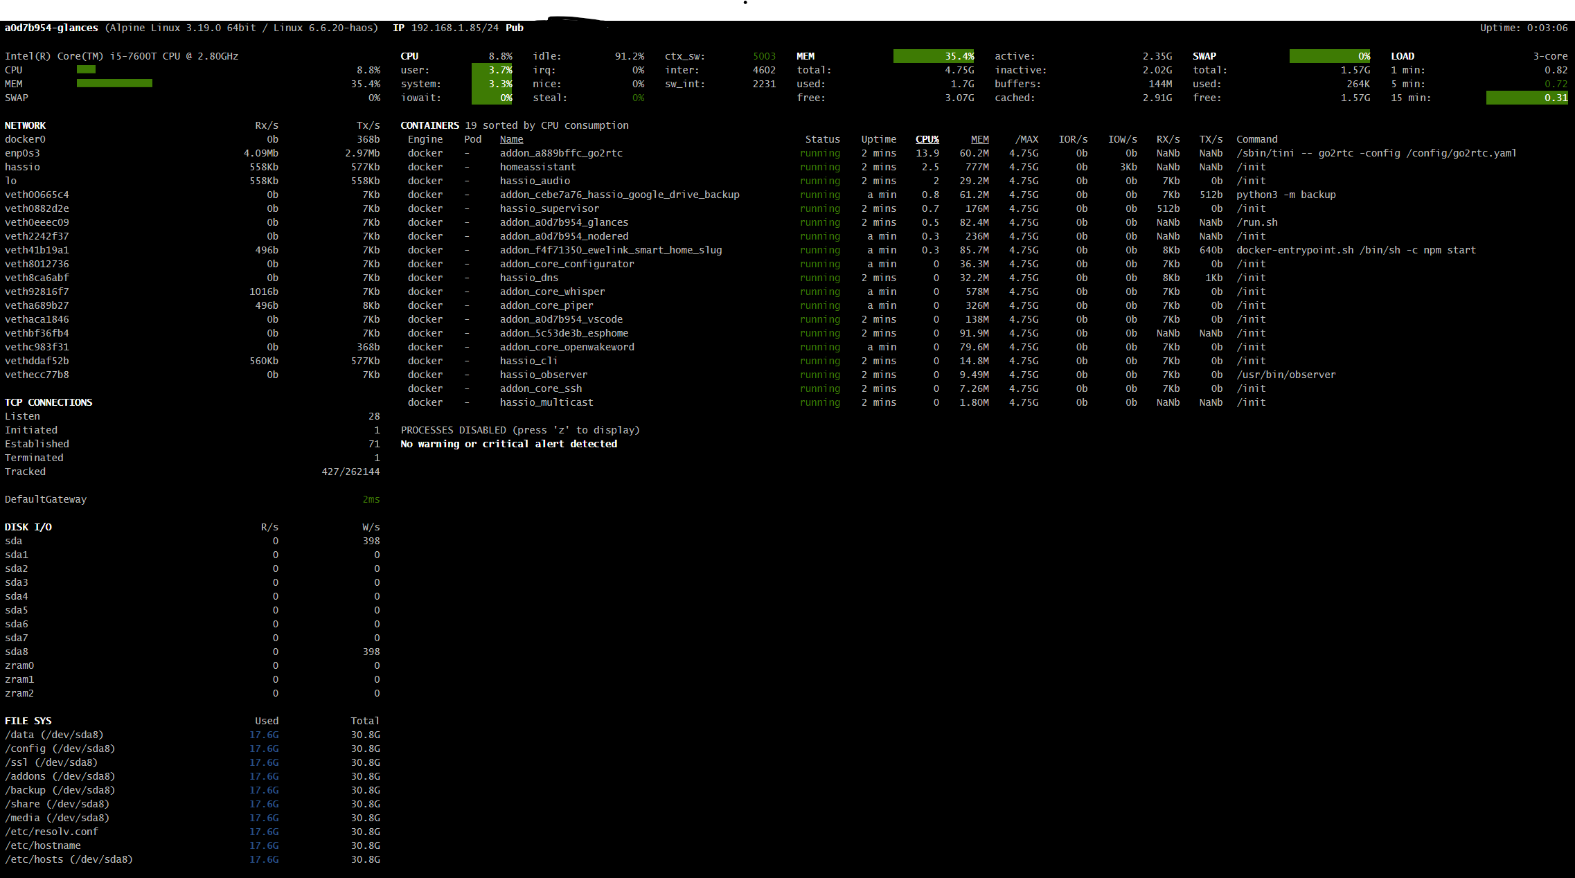Select the docker0 network interface row
Image resolution: width=1575 pixels, height=878 pixels.
[x=192, y=139]
